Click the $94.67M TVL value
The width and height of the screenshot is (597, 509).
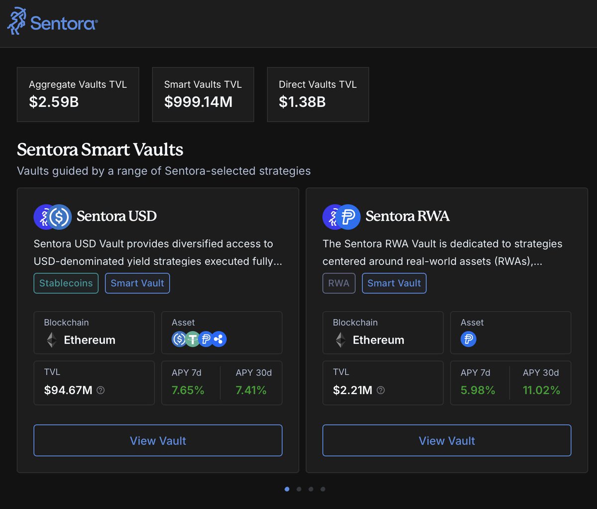68,390
